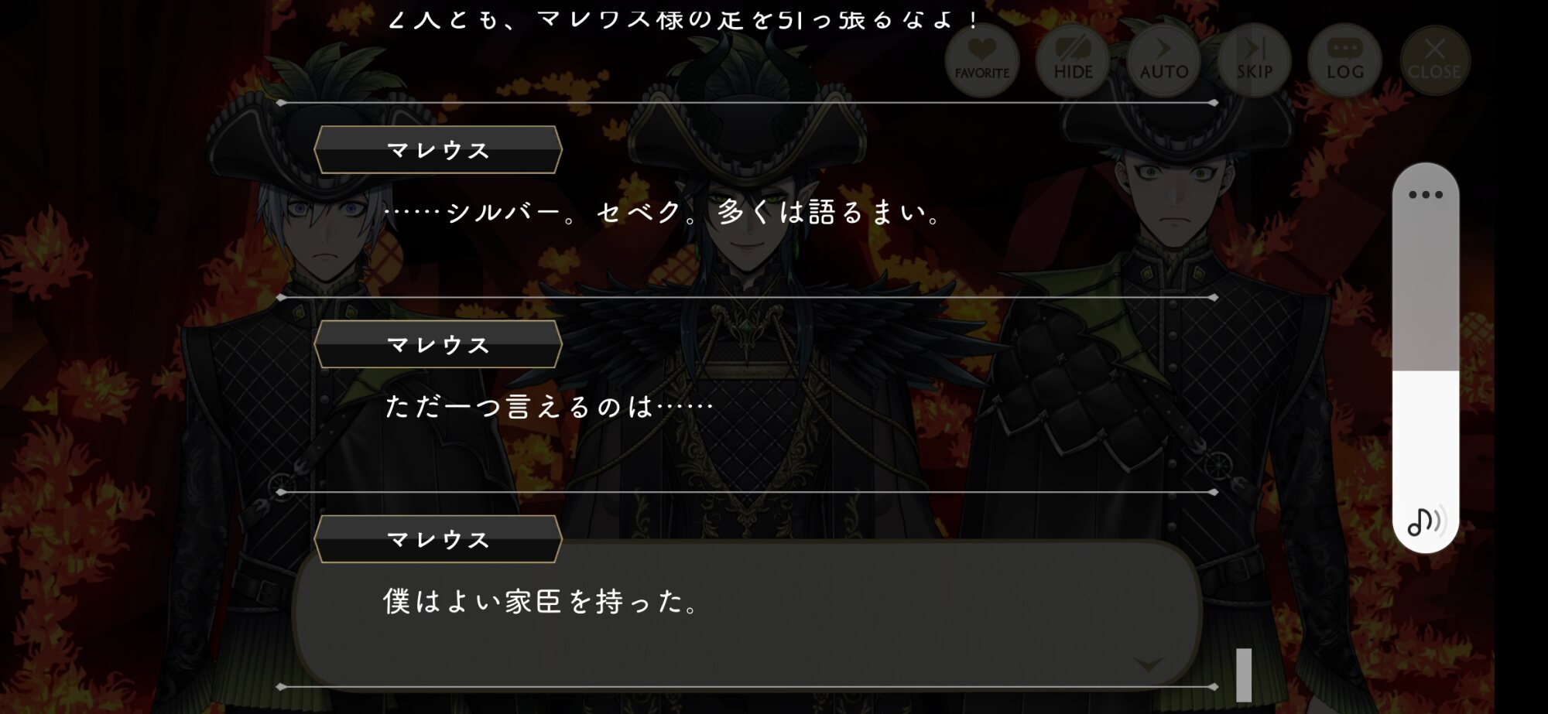
Task: Tap the partially visible top log line
Action: [683, 19]
